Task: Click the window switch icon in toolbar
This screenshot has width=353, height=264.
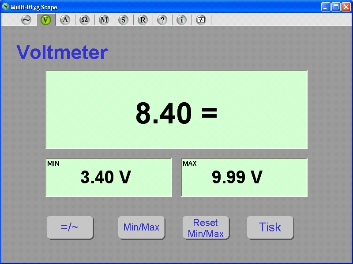Action: click(x=201, y=20)
